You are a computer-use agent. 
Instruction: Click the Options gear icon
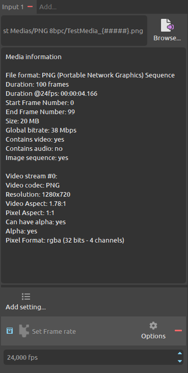tap(153, 326)
